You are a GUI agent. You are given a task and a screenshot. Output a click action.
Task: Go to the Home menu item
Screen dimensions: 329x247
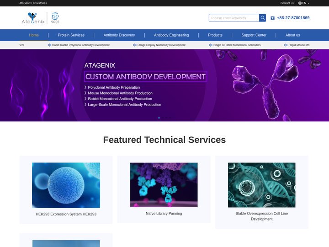[x=34, y=35]
